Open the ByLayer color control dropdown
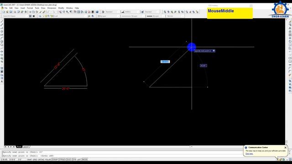 109,16
